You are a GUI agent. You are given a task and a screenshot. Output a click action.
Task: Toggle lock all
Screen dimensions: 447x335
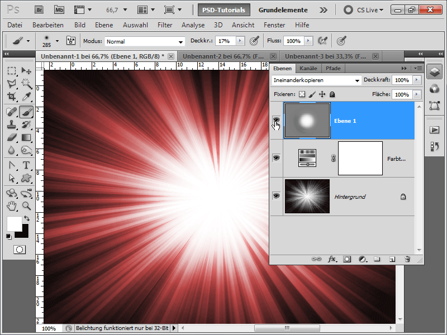coord(332,94)
